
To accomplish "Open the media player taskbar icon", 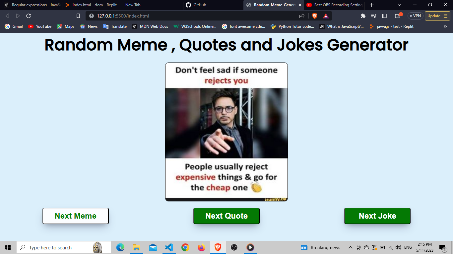I will (250, 247).
